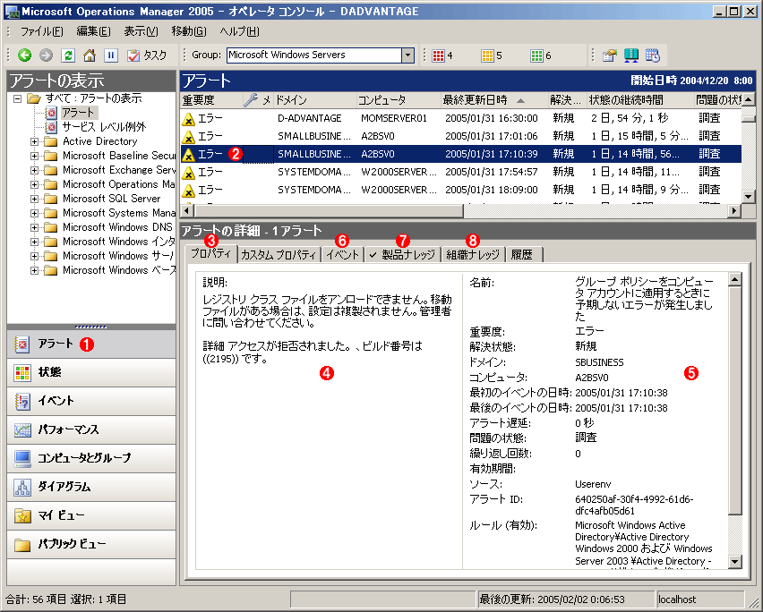Open the パフォーマンス view button
Image resolution: width=763 pixels, height=612 pixels.
coord(91,429)
